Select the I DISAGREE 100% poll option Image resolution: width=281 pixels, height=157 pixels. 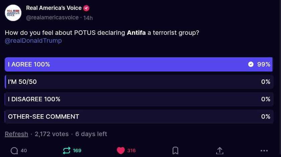[x=139, y=99]
